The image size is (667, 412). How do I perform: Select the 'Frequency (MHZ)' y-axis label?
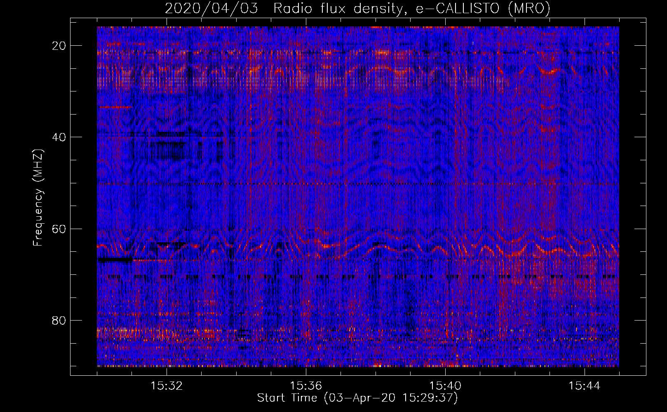(38, 198)
